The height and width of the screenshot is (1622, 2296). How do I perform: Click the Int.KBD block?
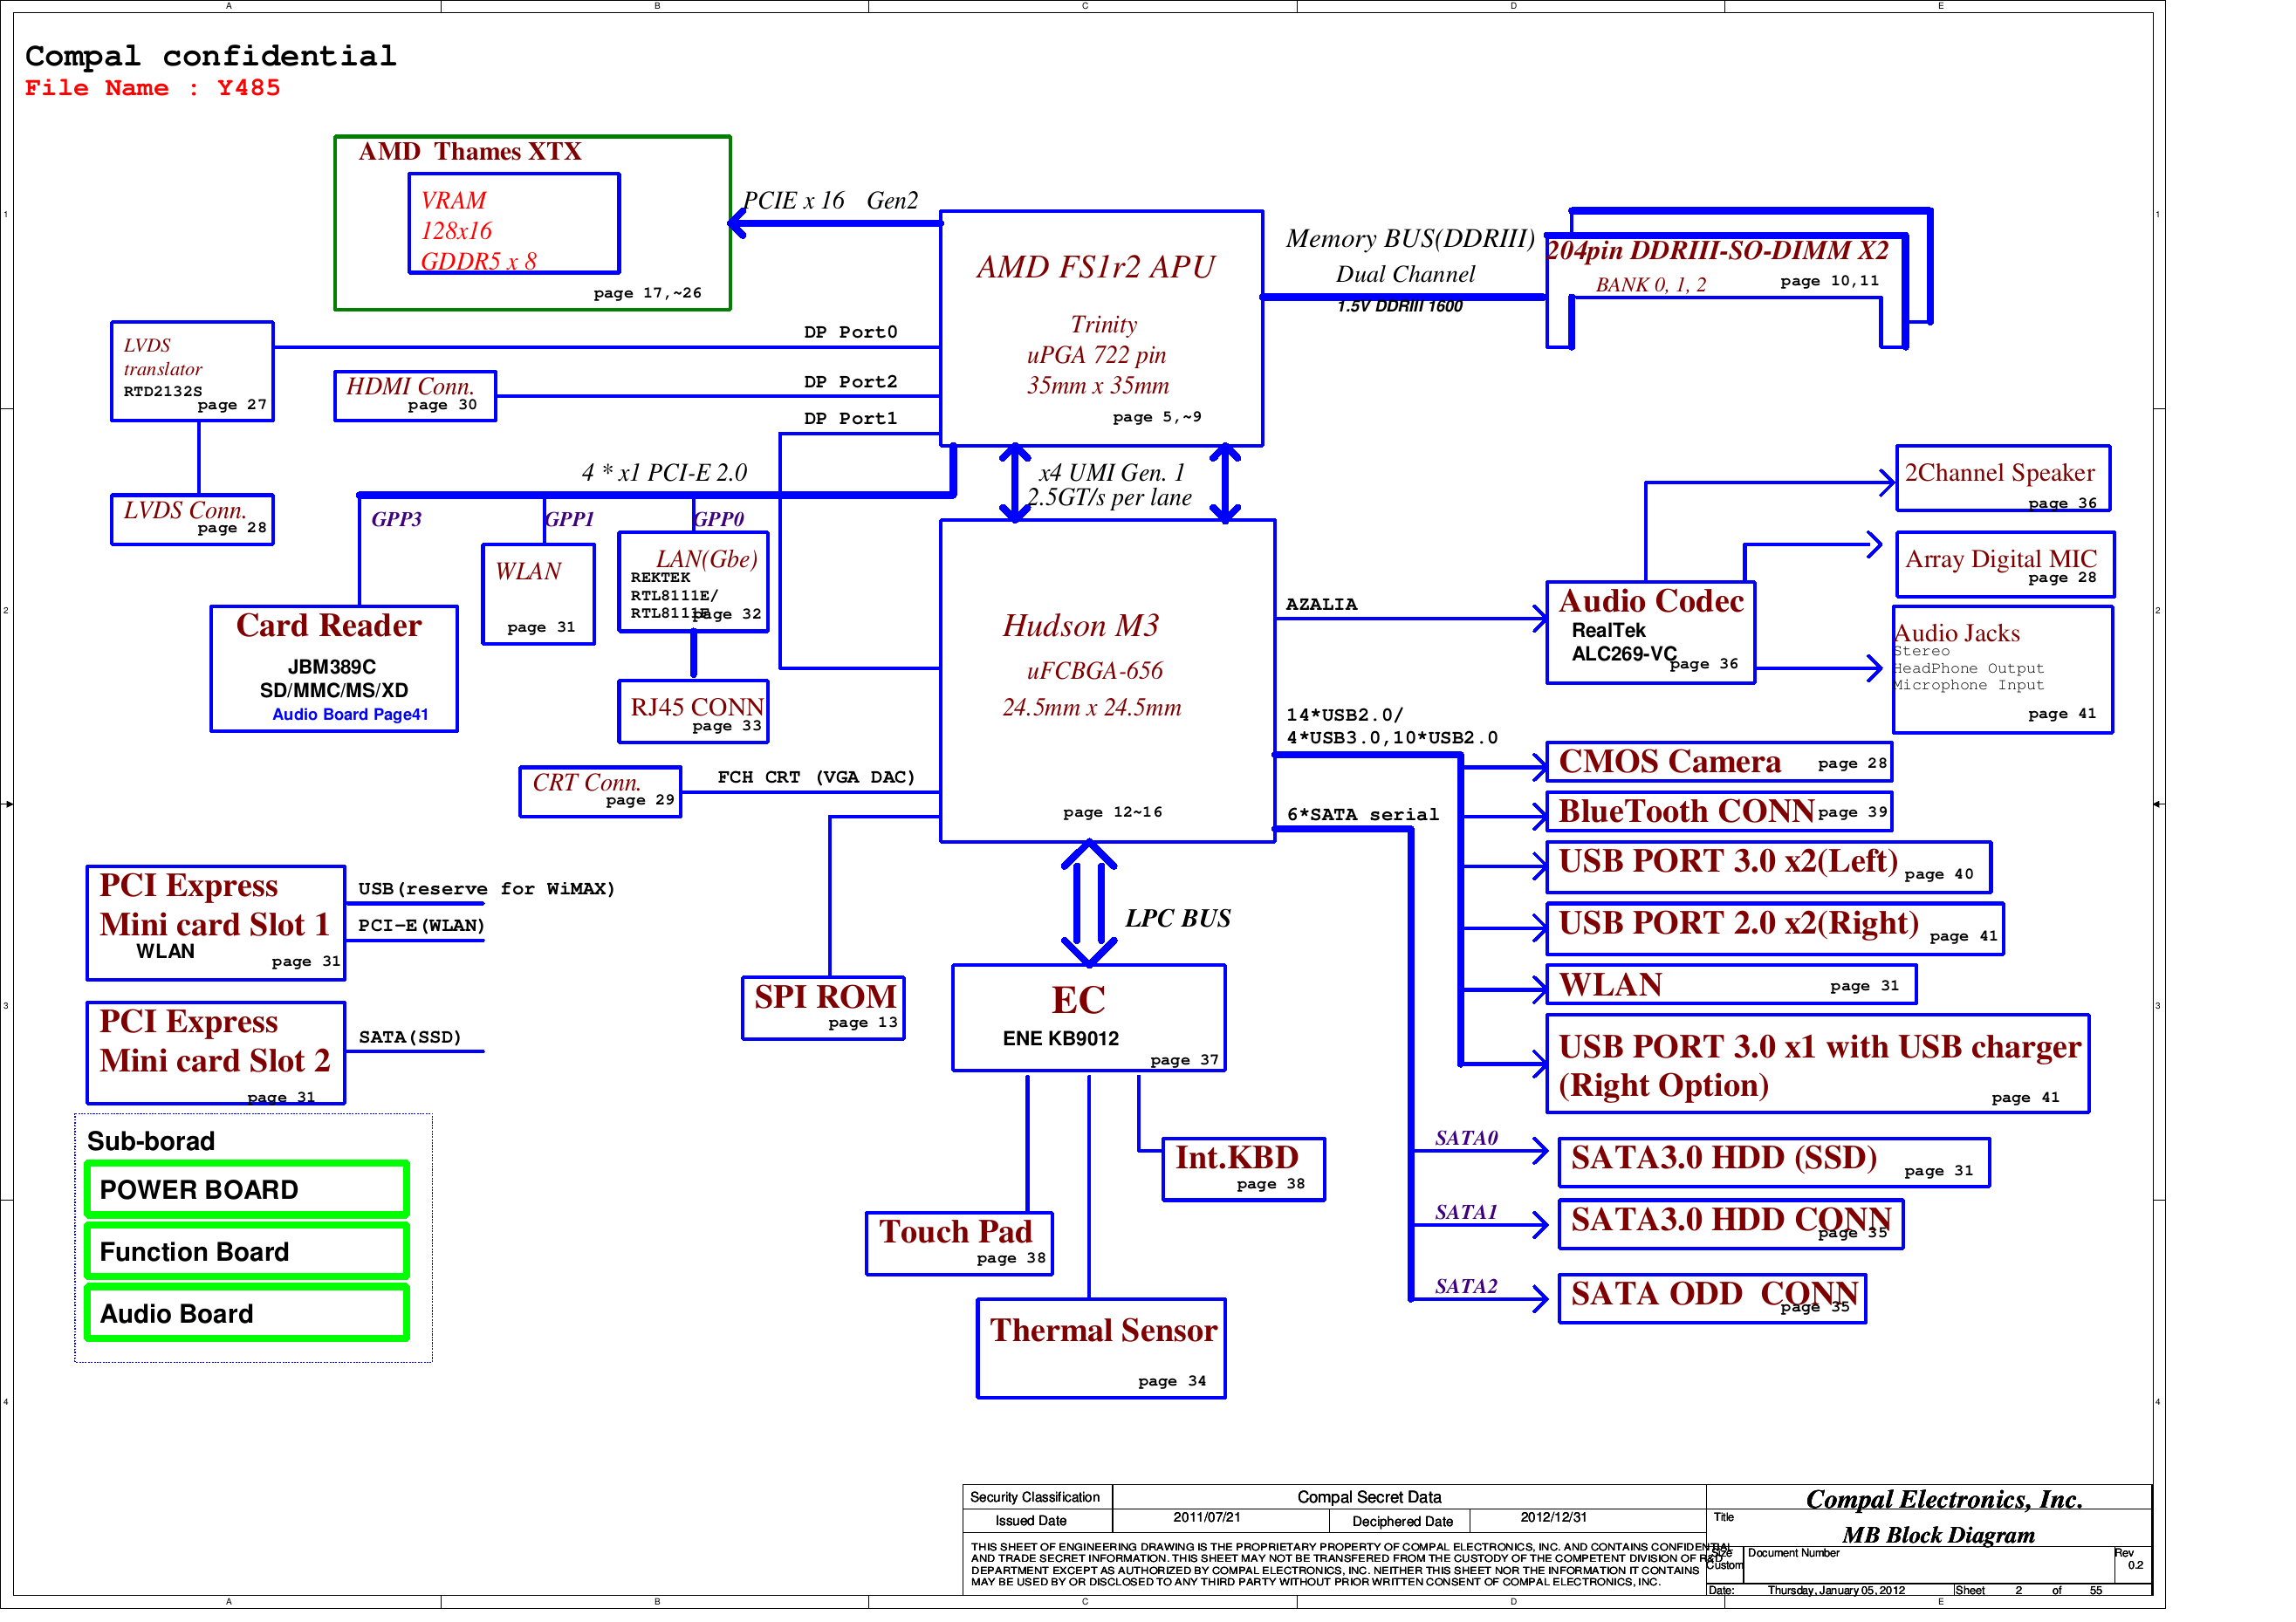coord(1244,1170)
